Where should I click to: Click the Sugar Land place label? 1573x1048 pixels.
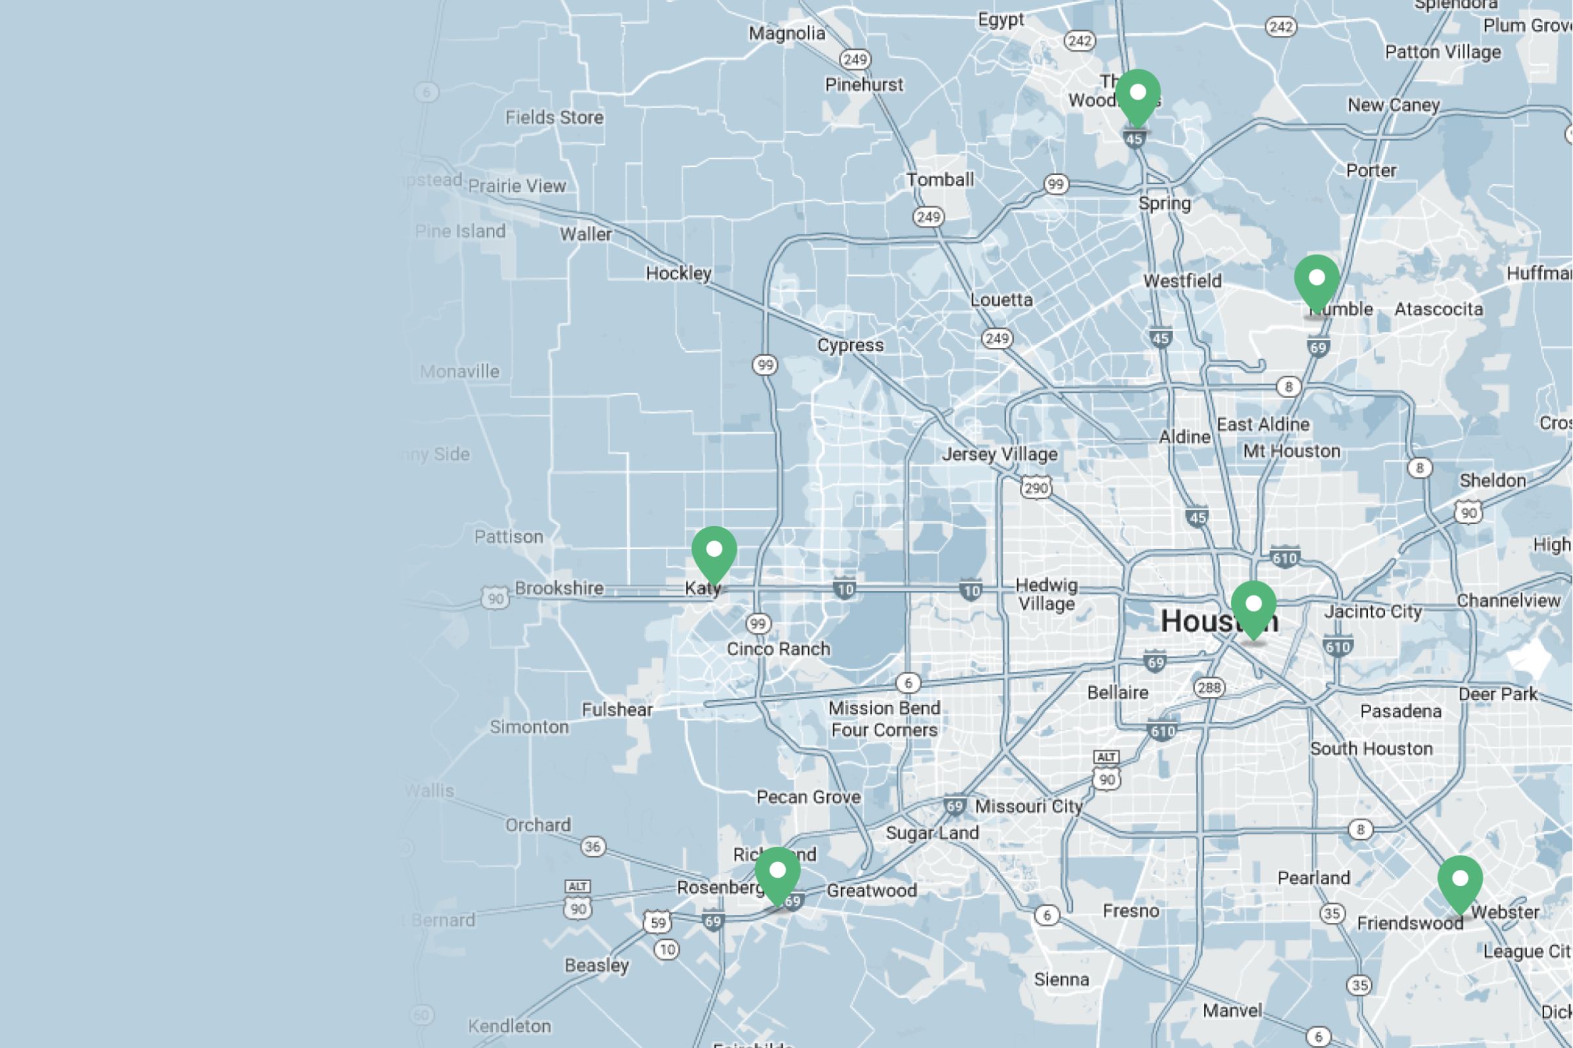(x=931, y=833)
